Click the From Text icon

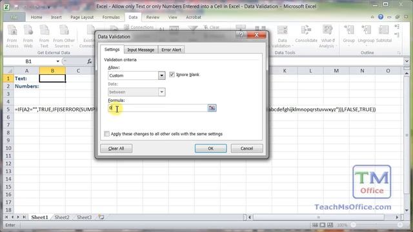(44, 36)
